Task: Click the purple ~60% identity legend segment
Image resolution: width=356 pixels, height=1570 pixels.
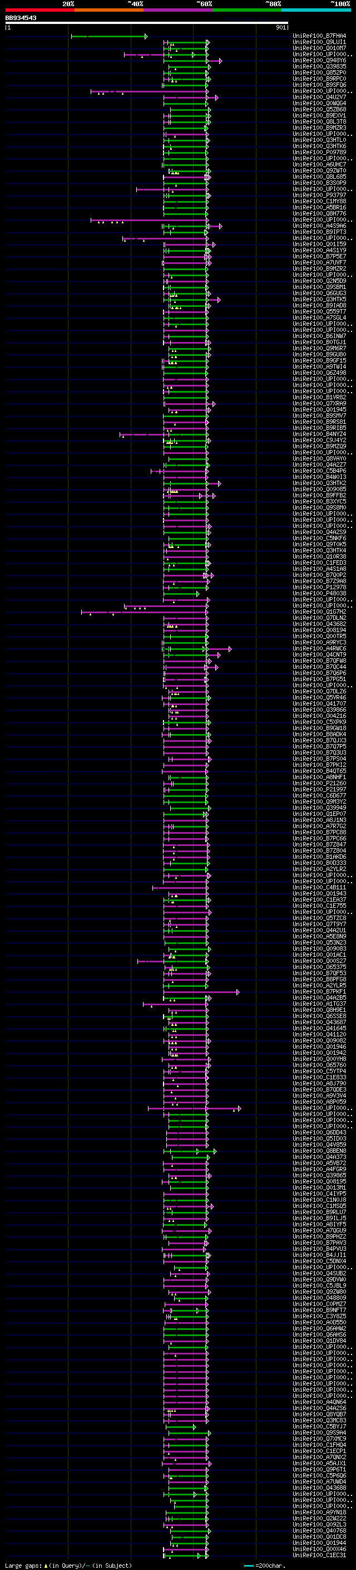Action: 177,10
